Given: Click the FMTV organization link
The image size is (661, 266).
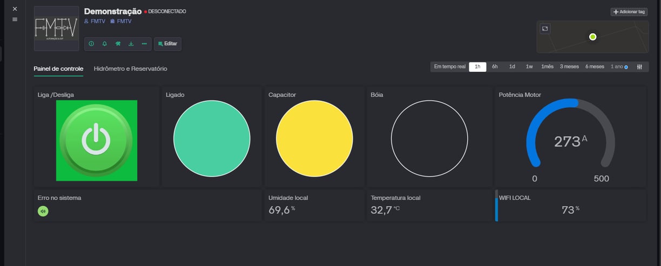Looking at the screenshot, I should (x=120, y=22).
